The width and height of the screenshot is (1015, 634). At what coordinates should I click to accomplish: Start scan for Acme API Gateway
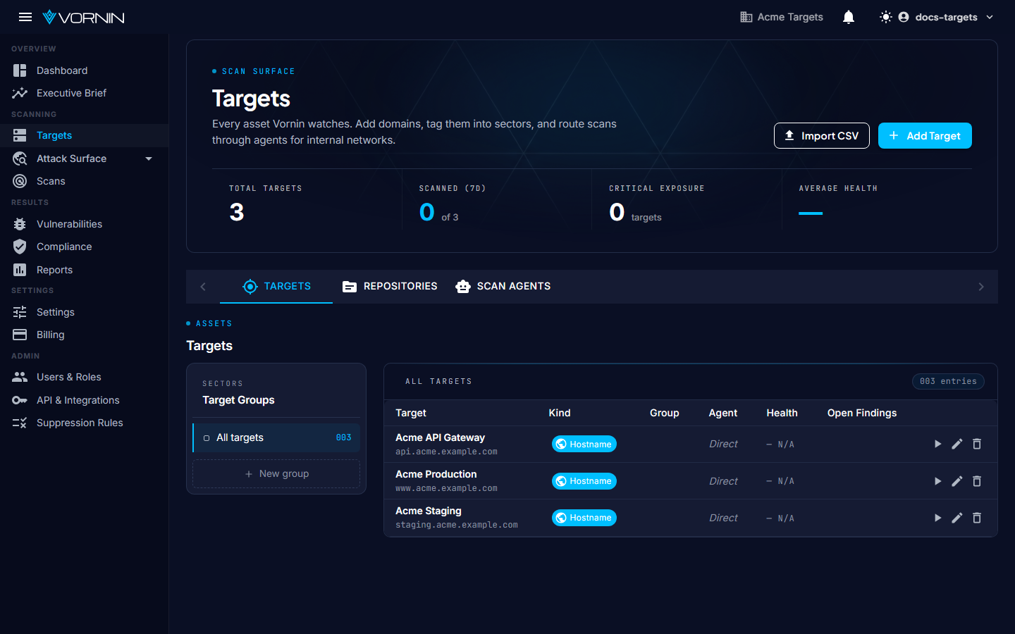pos(937,444)
